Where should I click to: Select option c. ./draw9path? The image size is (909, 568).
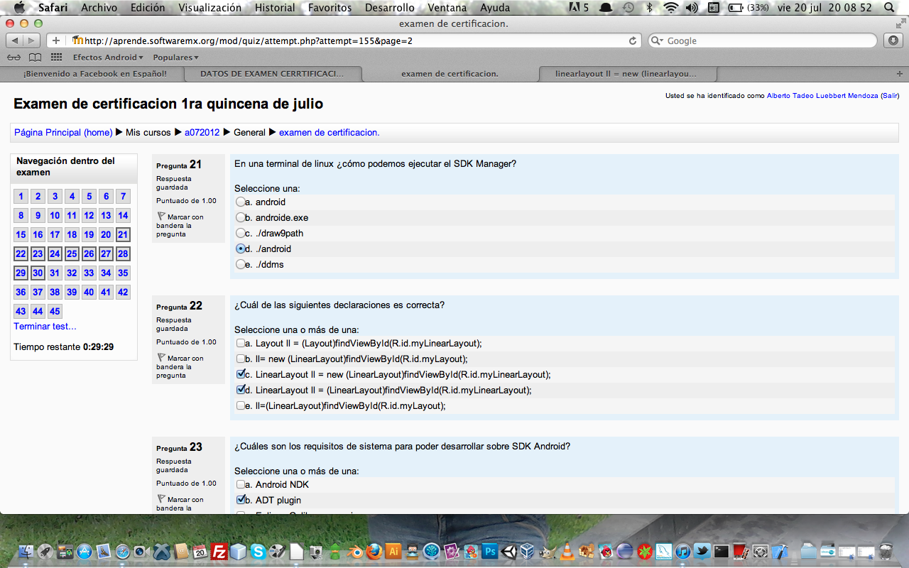coord(240,234)
